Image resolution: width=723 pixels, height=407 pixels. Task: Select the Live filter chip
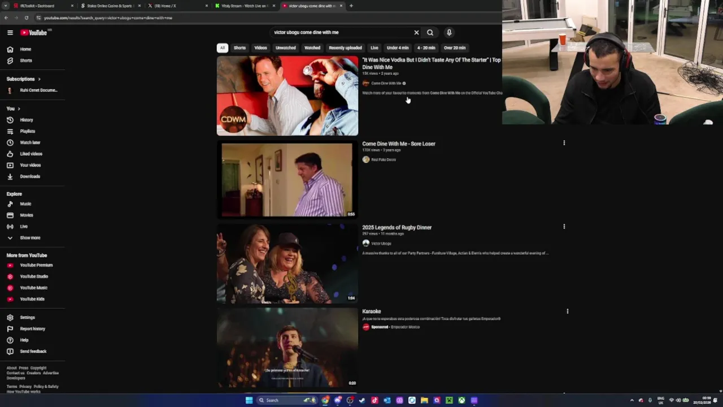point(374,48)
